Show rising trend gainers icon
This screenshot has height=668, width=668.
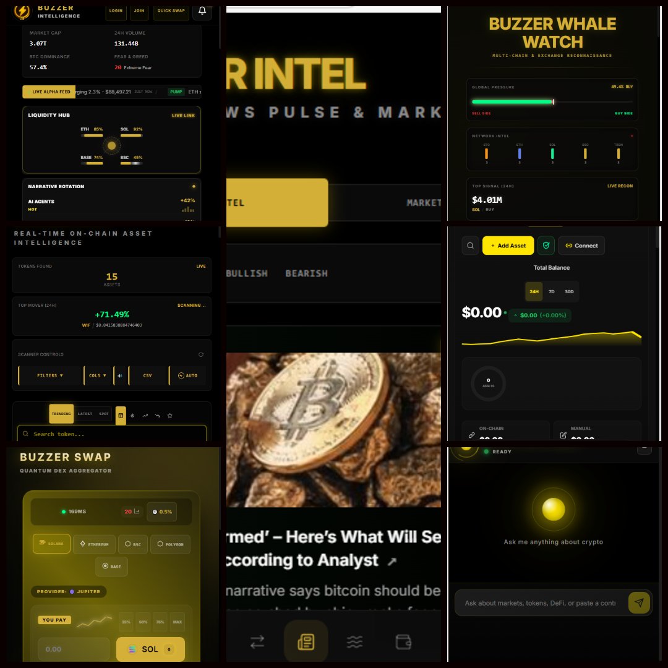click(145, 416)
